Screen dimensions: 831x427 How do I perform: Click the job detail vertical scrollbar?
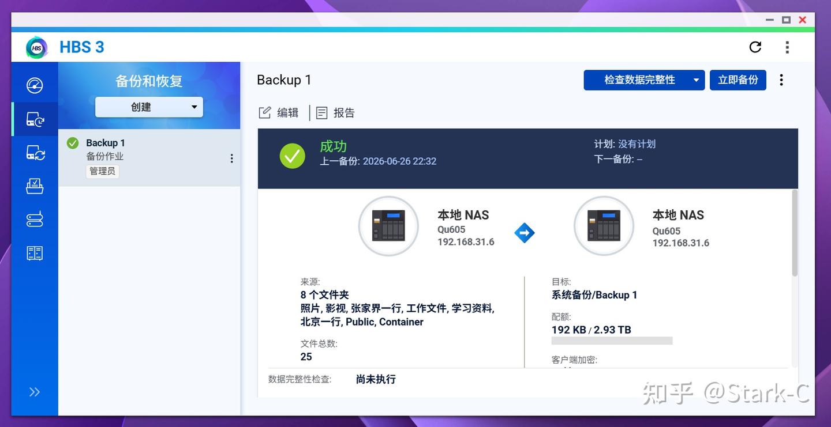coord(795,232)
